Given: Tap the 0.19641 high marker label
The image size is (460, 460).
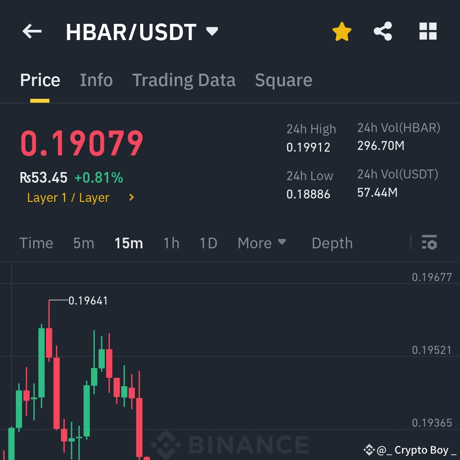Looking at the screenshot, I should point(88,301).
